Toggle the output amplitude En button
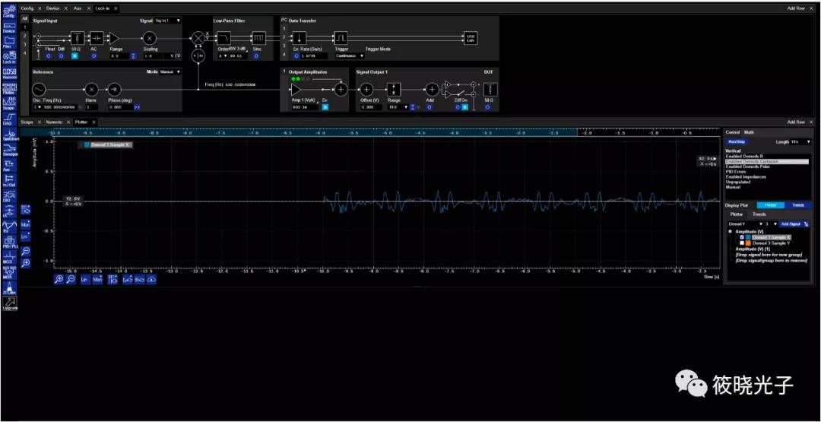This screenshot has height=422, width=821. click(x=325, y=107)
